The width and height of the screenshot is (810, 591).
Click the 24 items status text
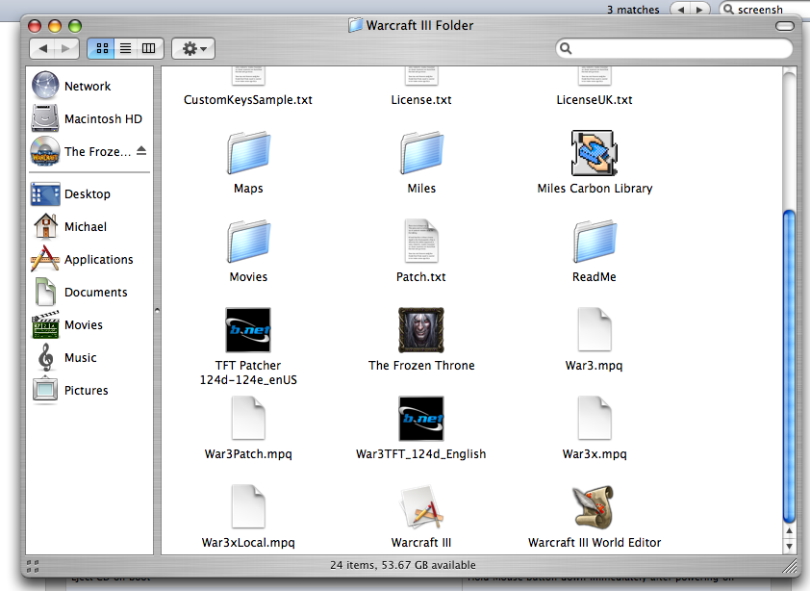(x=403, y=565)
